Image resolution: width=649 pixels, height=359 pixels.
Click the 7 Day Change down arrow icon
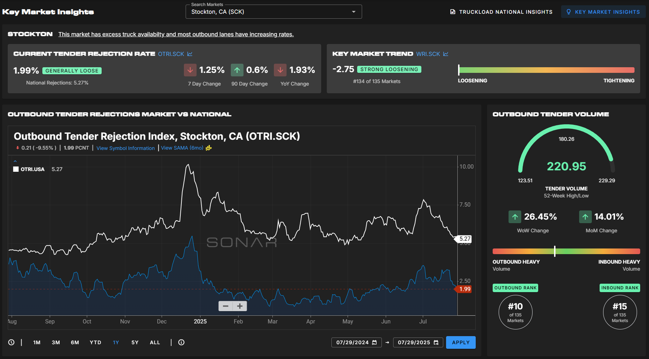pos(190,70)
